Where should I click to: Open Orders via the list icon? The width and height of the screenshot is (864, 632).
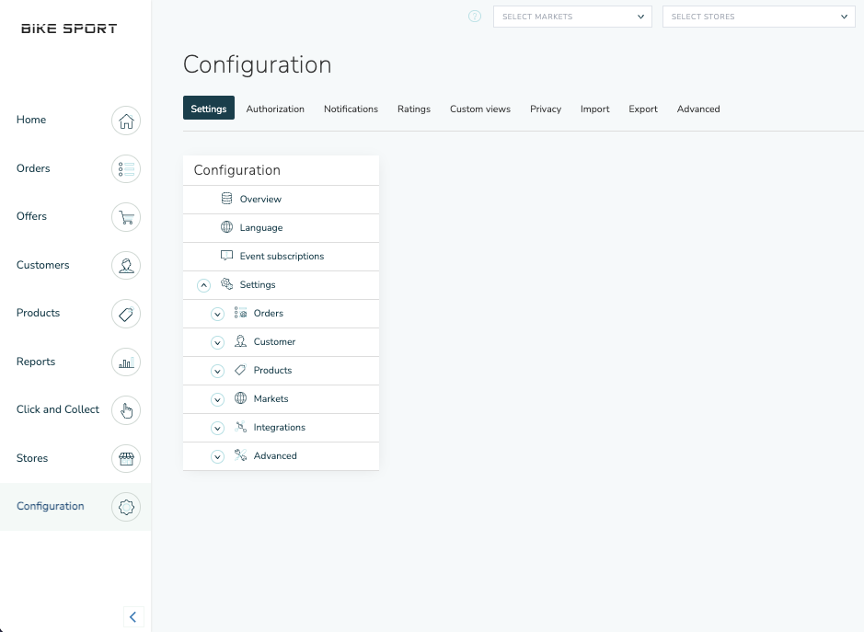126,169
